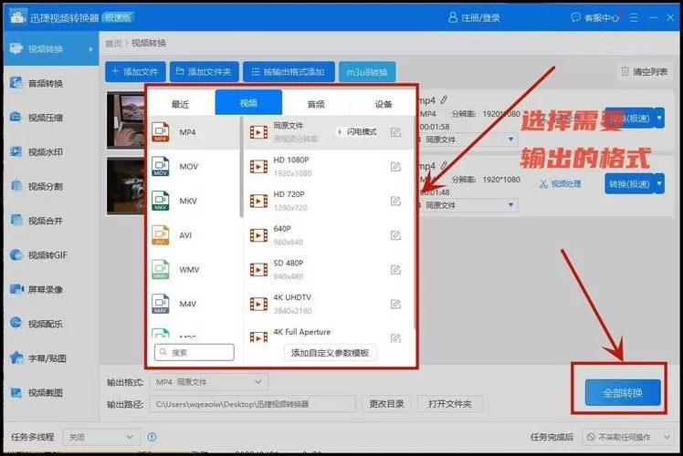This screenshot has height=456, width=683.
Task: Click 清空列表 button
Action: tap(645, 71)
